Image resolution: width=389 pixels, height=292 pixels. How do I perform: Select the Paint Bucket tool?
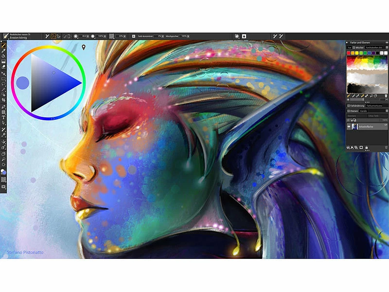3,56
